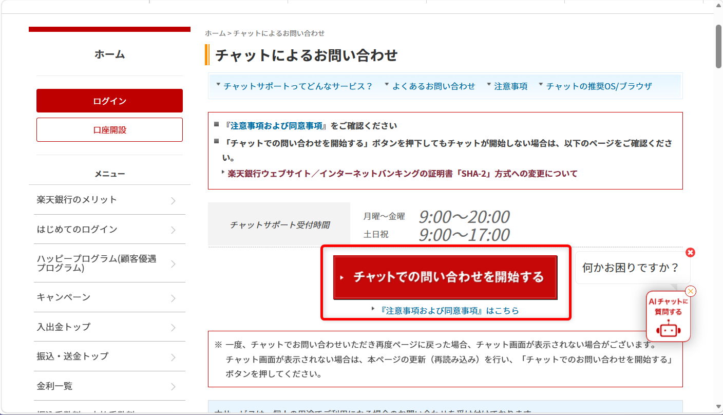Start chat with チャットでの問い合わせを開始する button

(x=445, y=277)
